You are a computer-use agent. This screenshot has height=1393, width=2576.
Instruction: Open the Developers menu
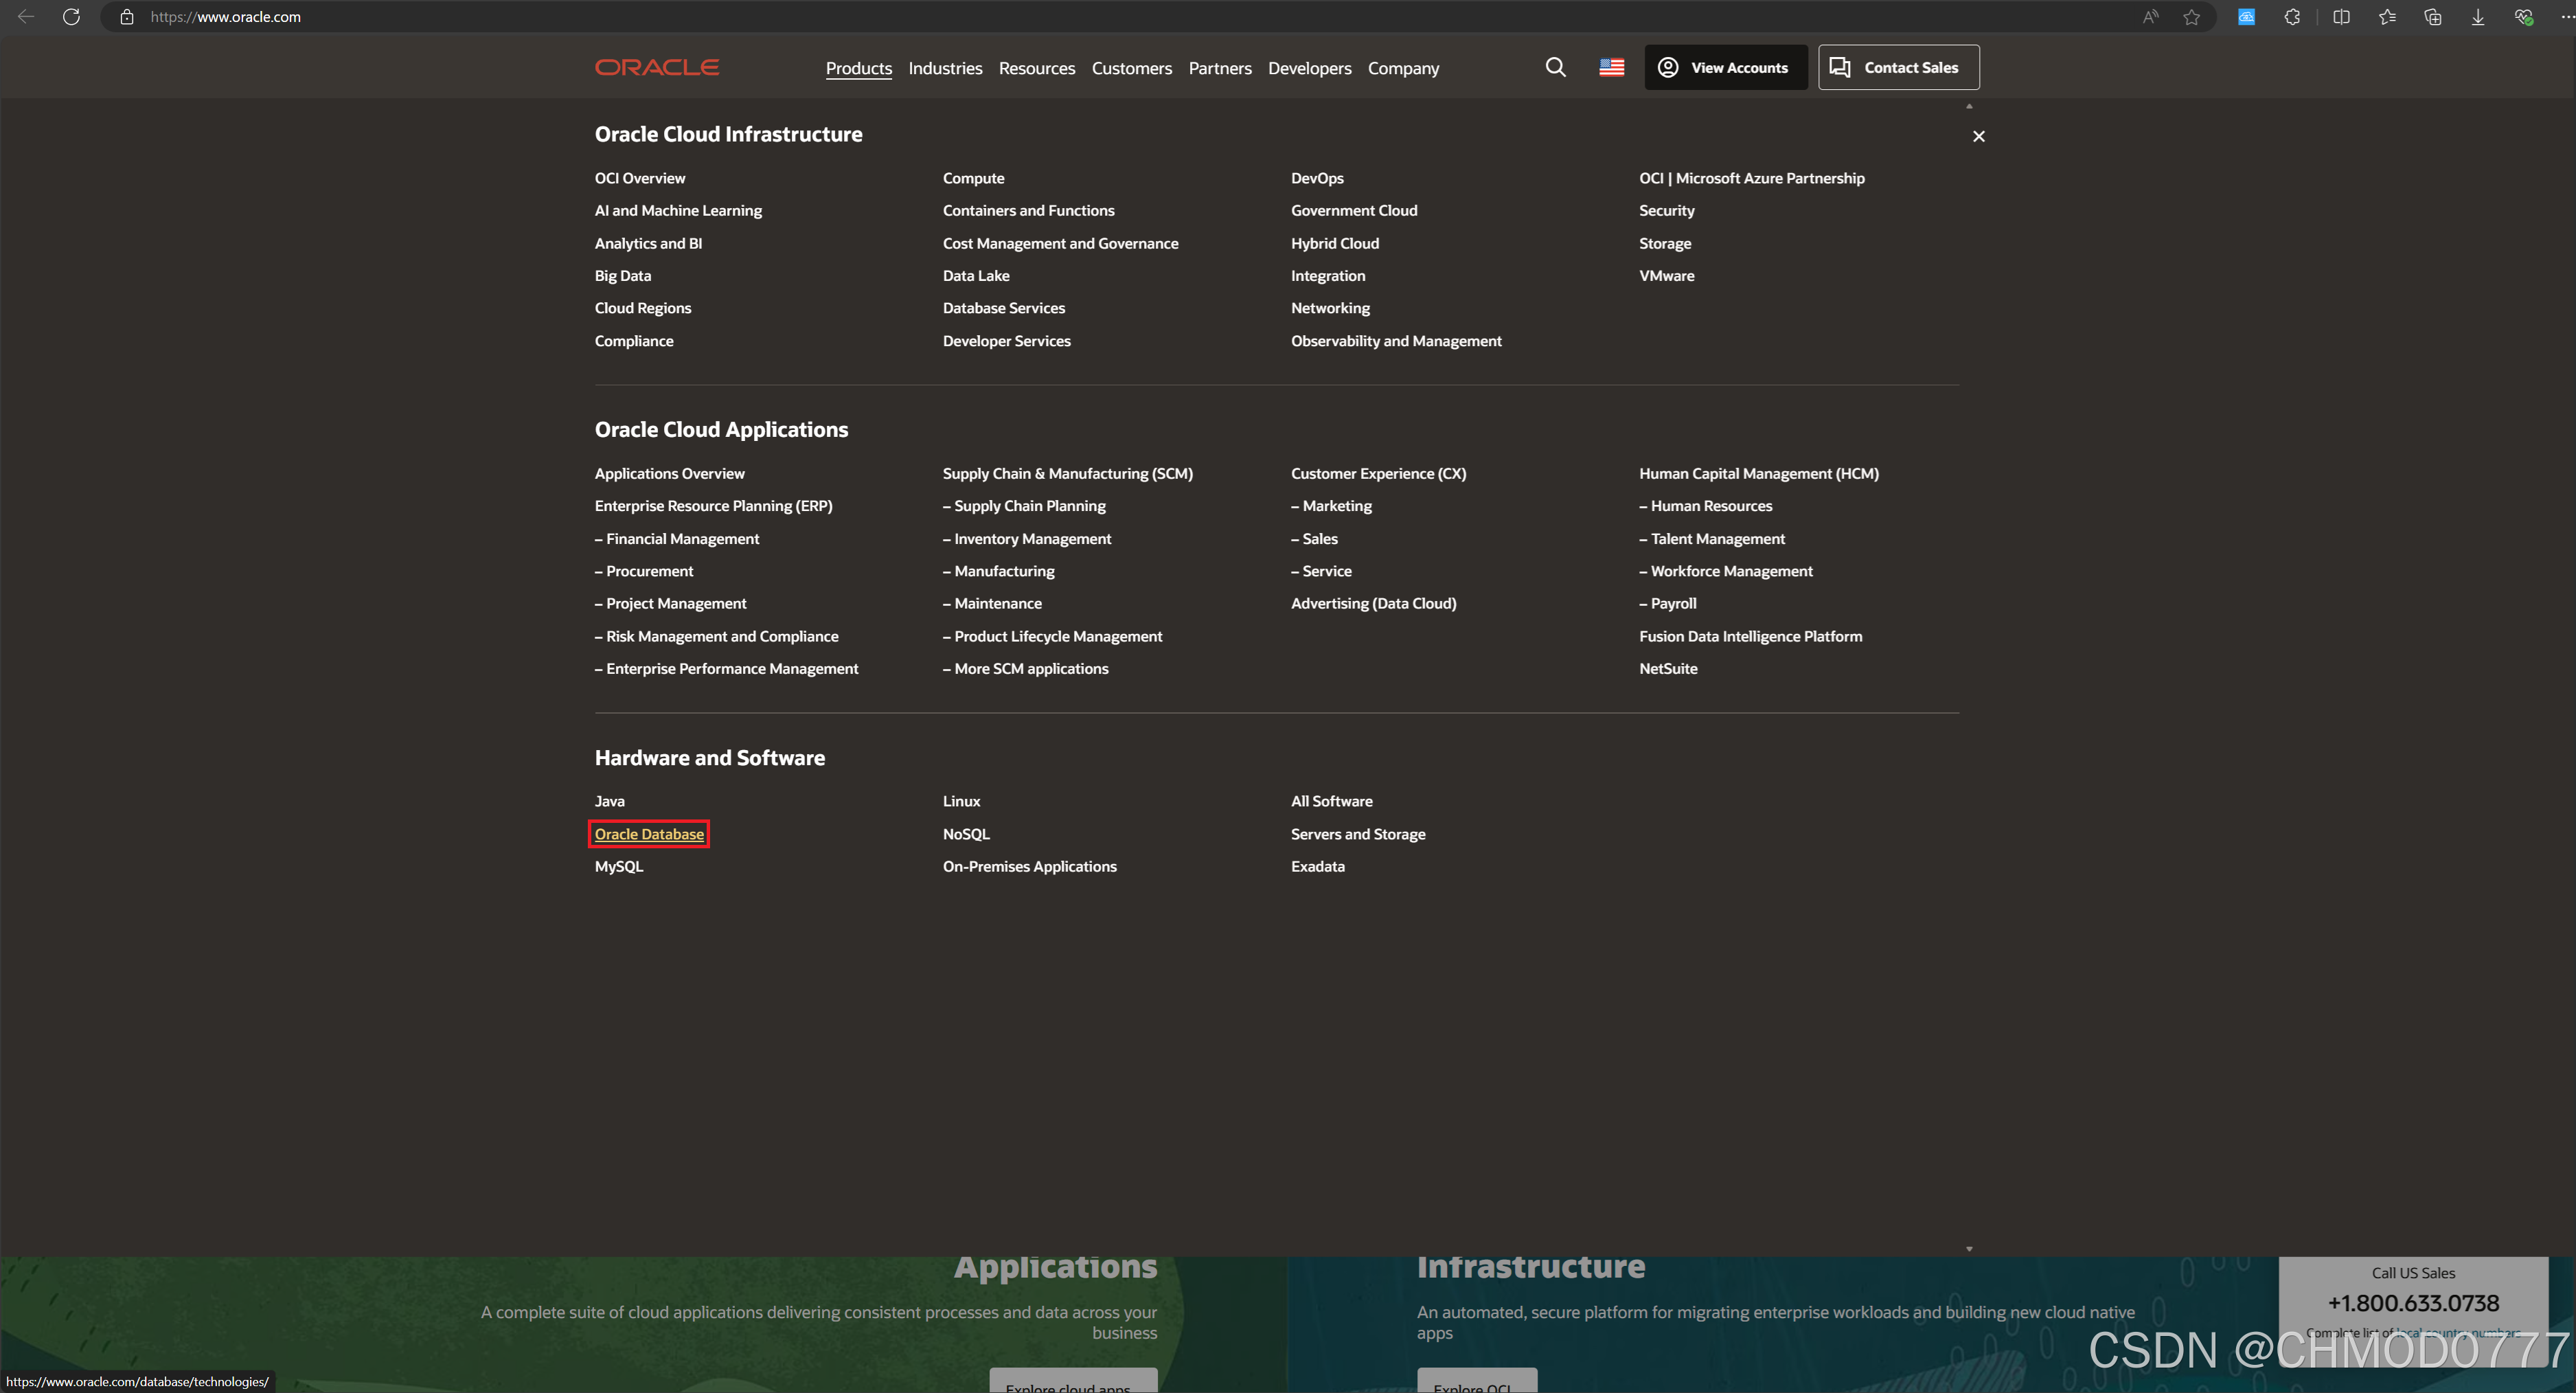coord(1309,68)
